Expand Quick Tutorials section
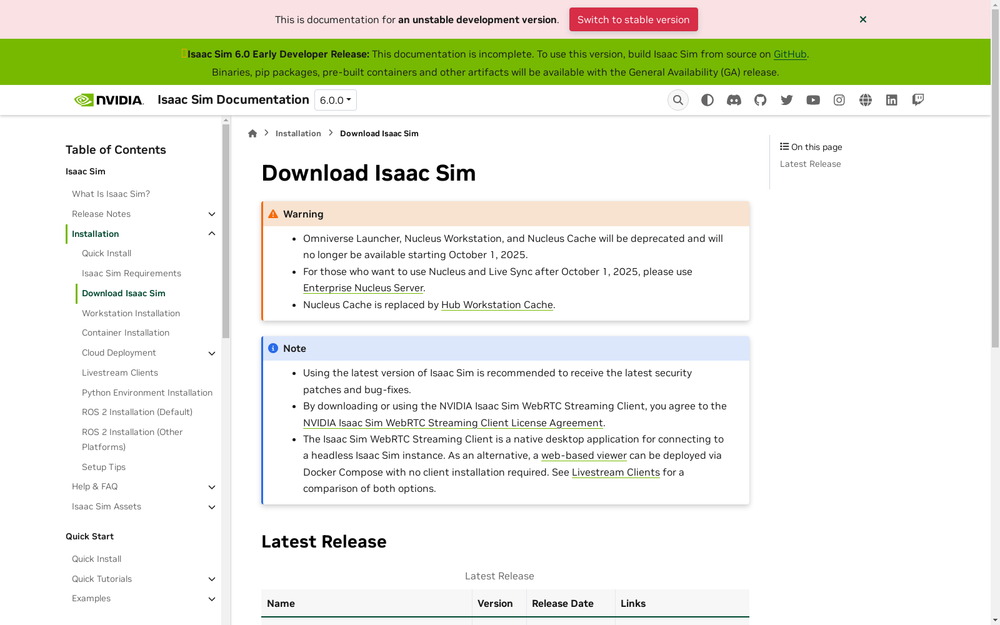The image size is (1000, 625). (x=212, y=579)
